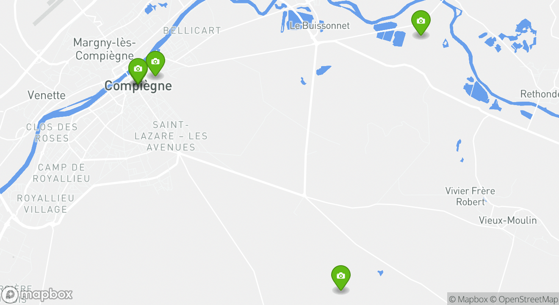Click the small pond beside the southern camera marker

coord(380,273)
